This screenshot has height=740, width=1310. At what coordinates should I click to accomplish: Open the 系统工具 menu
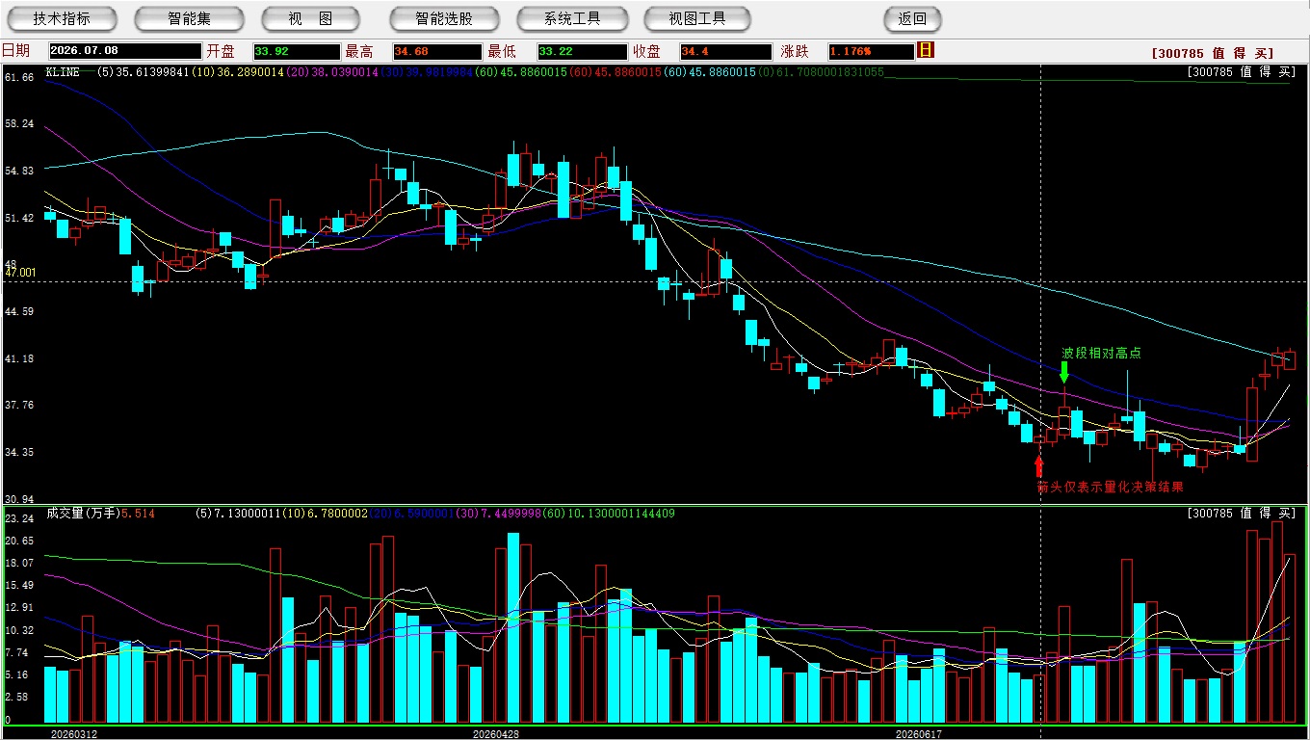tap(572, 18)
